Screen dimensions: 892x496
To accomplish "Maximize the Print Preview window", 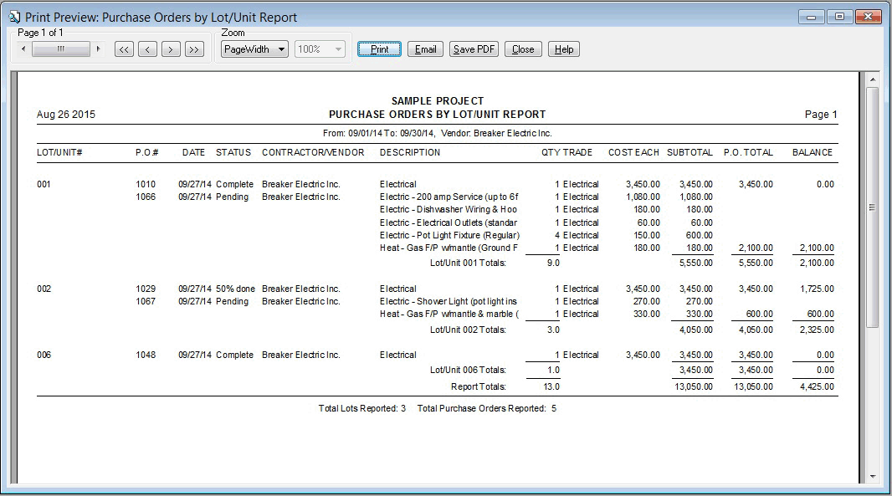I will click(x=839, y=17).
